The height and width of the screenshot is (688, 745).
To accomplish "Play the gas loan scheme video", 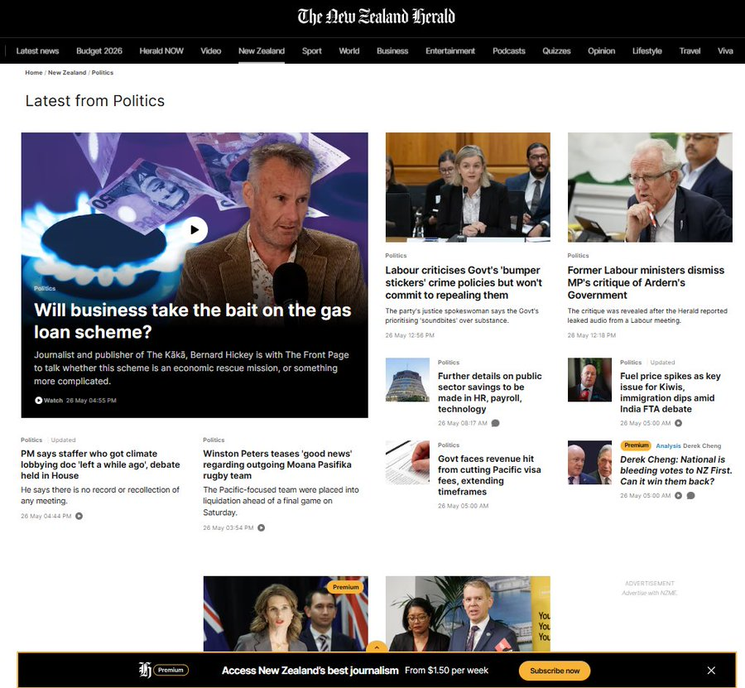I will 195,230.
